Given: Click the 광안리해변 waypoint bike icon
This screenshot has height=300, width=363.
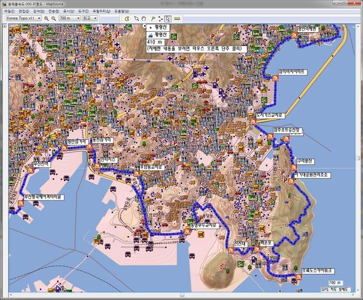Looking at the screenshot, I should [294, 35].
